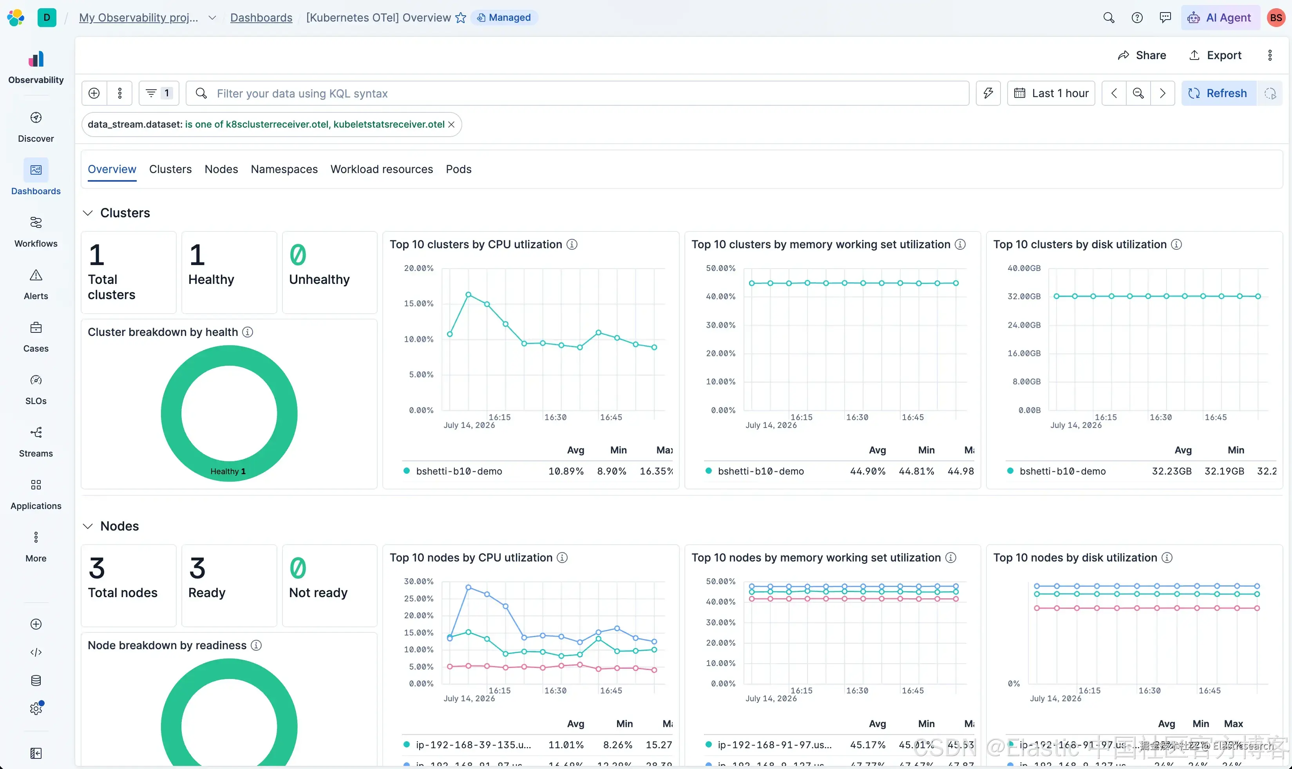This screenshot has width=1292, height=769.
Task: Click the search magnifier in header
Action: coord(1109,18)
